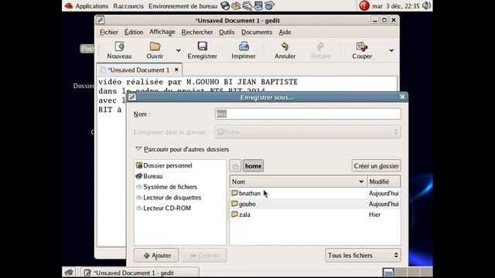Click the gedit window menu icon
Screen dimensions: 495x278
tap(101, 20)
